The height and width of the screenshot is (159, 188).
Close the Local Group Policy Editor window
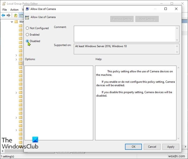pos(182,3)
